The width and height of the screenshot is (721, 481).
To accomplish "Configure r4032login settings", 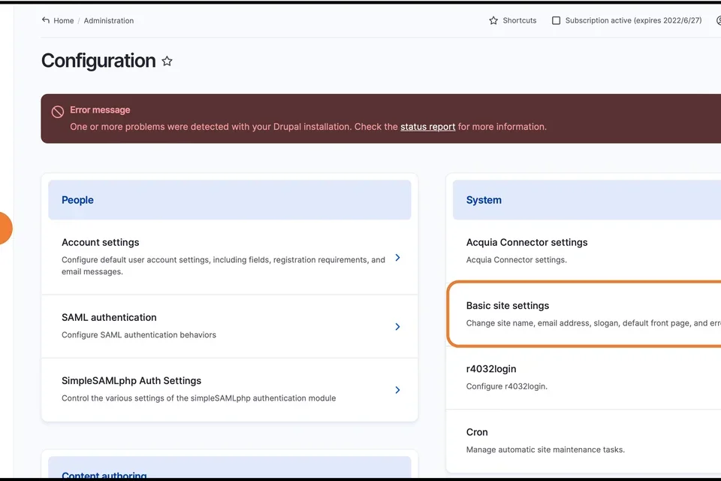I will point(492,368).
